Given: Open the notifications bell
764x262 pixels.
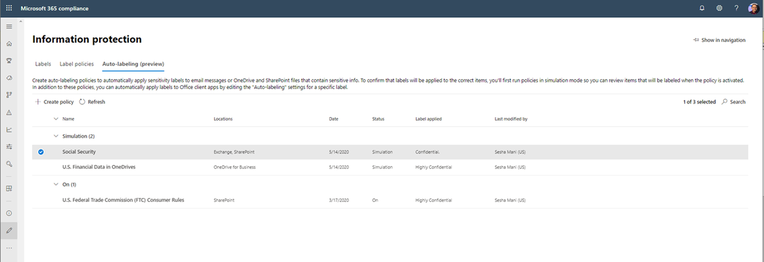Looking at the screenshot, I should tap(702, 9).
